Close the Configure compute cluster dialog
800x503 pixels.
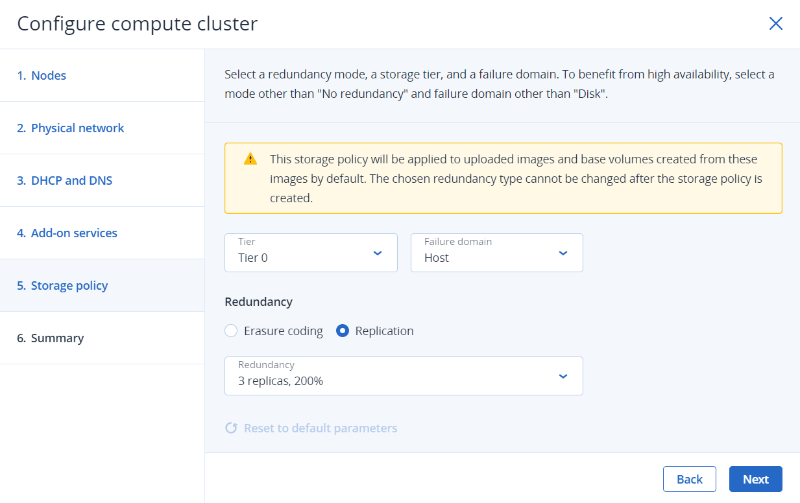[x=775, y=24]
